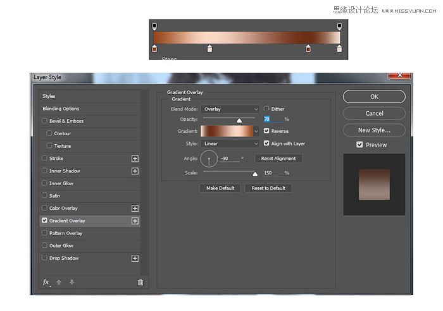Enable the Dither checkbox
This screenshot has height=311, width=443.
point(266,109)
